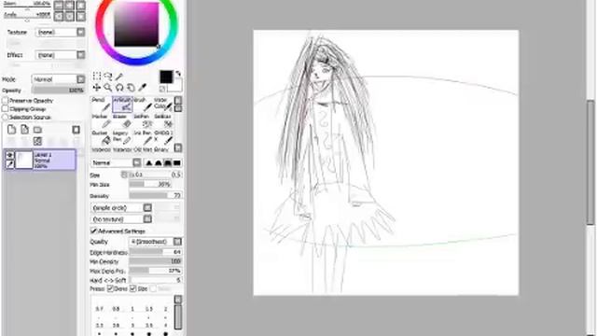
Task: Select the Move tool
Action: pyautogui.click(x=97, y=88)
